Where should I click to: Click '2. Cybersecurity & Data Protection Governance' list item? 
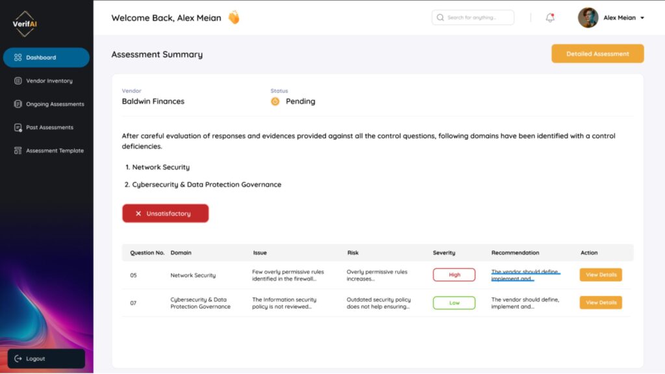203,184
